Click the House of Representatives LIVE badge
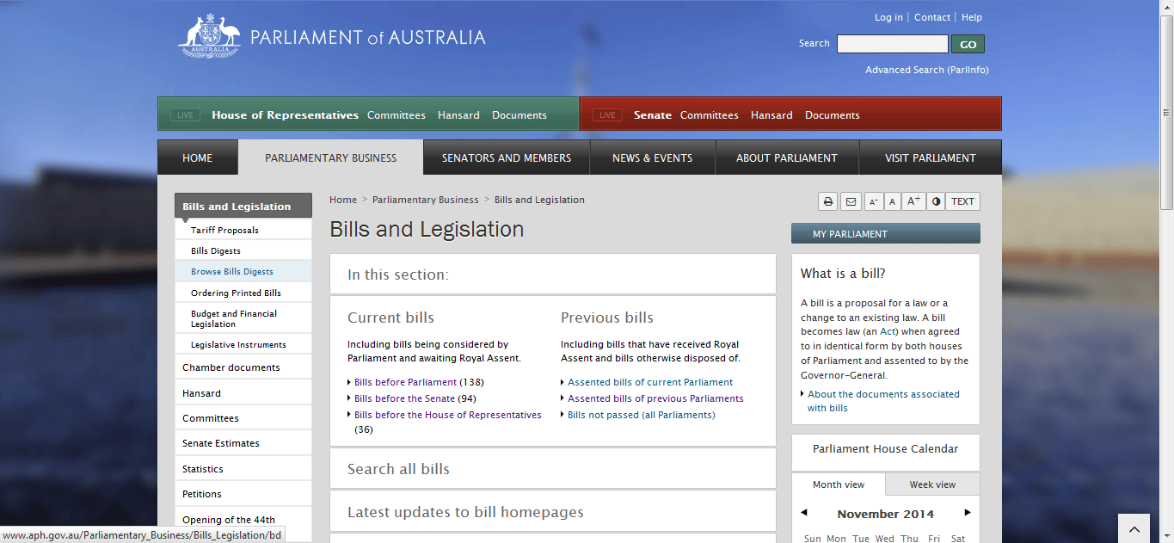 pos(185,115)
